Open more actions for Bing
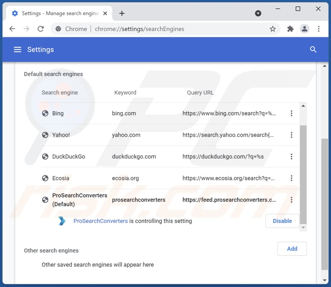 [291, 113]
